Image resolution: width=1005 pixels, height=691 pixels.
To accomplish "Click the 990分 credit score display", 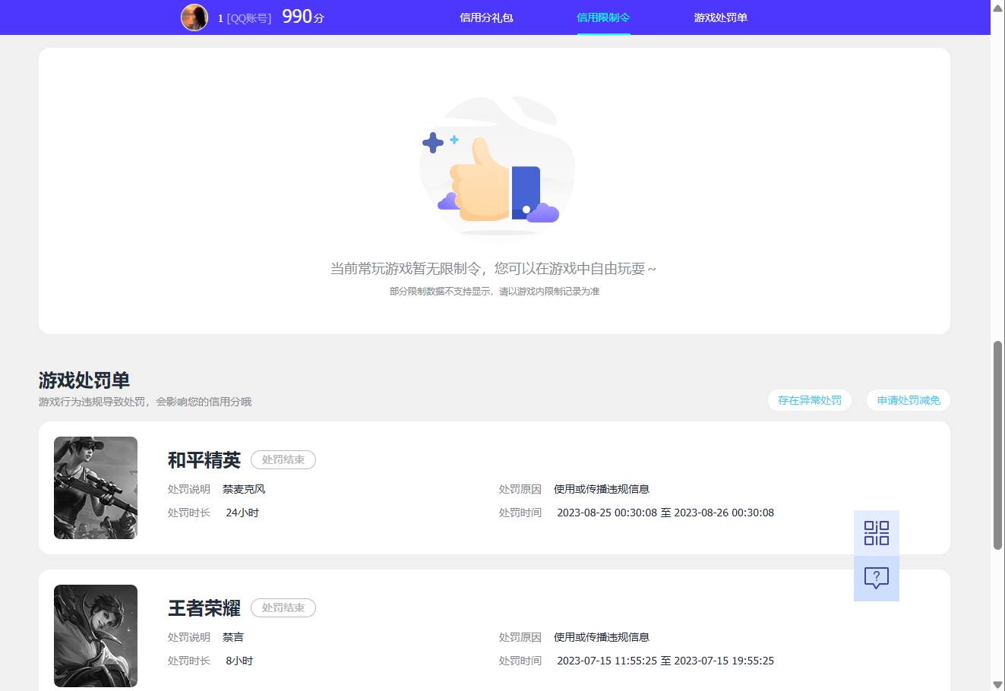I will [302, 17].
